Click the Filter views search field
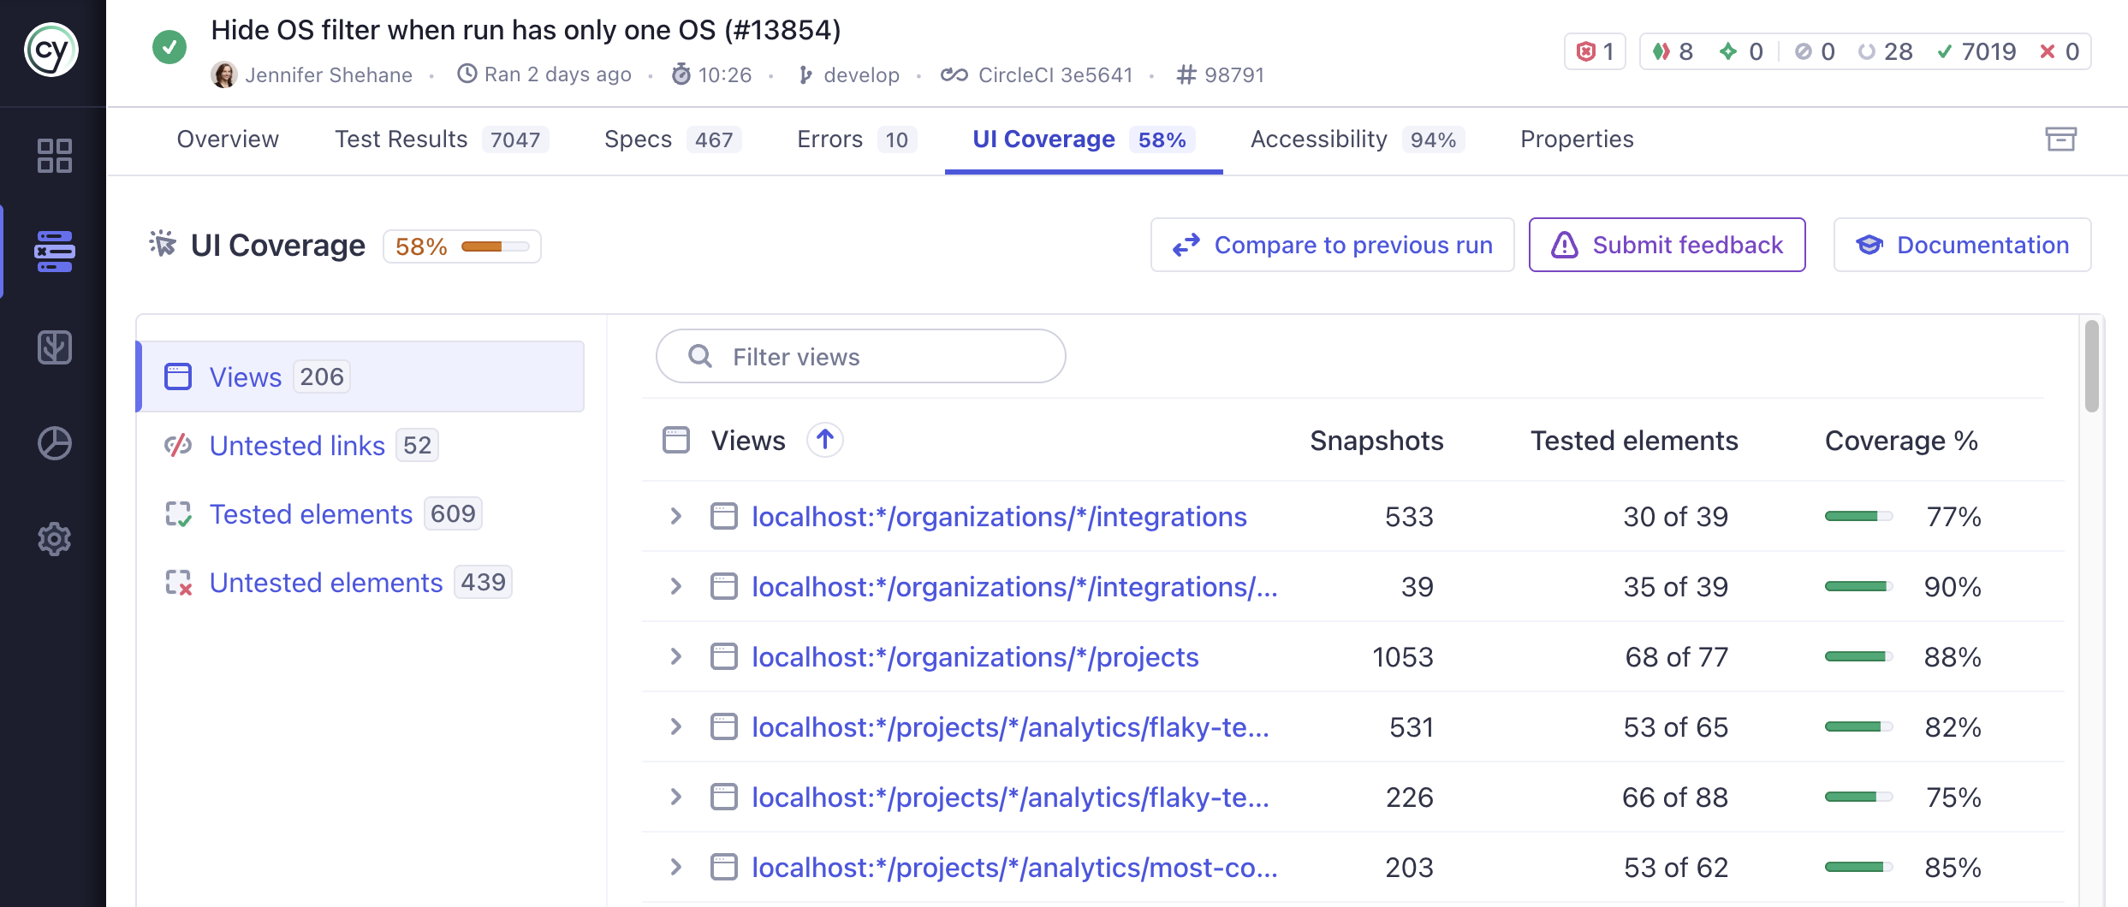 860,356
